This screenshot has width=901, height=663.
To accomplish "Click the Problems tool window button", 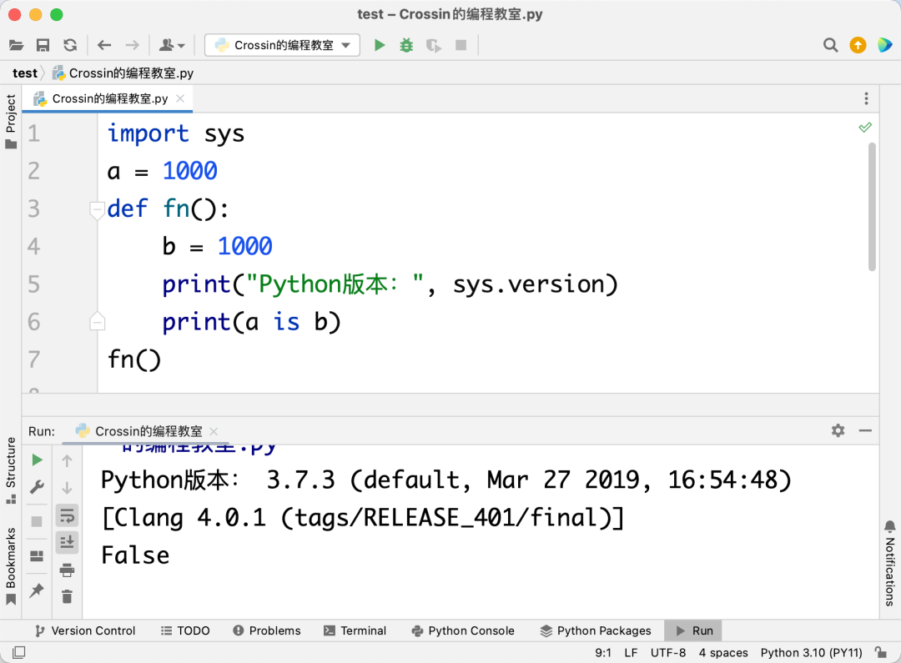I will coord(267,630).
